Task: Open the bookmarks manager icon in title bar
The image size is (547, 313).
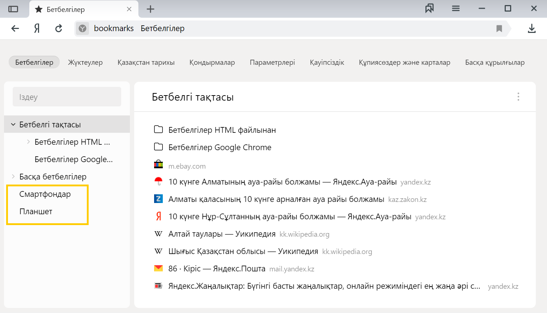Action: [x=429, y=9]
